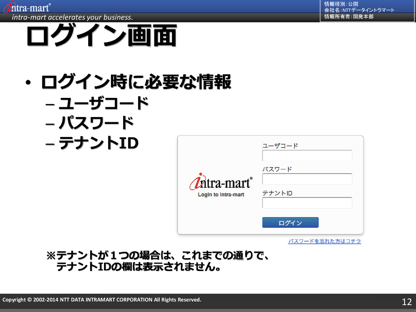Click the テナントID input field

[307, 203]
